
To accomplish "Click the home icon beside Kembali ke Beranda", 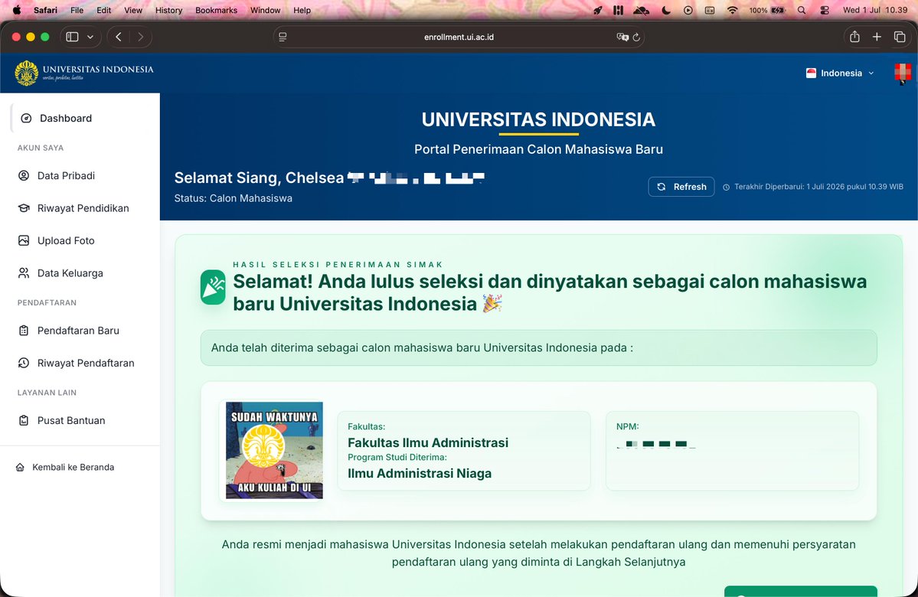I will pyautogui.click(x=21, y=467).
